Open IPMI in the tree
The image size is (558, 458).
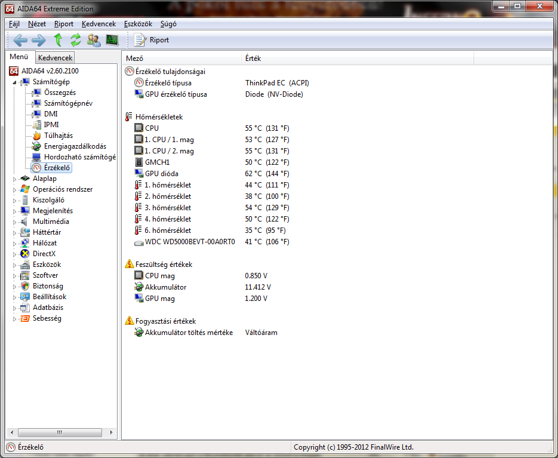[x=51, y=125]
